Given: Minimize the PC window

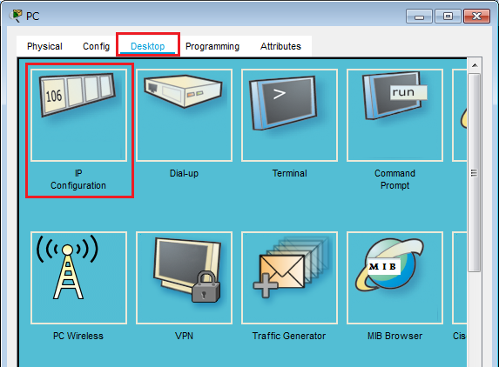Looking at the screenshot, I should pos(419,17).
